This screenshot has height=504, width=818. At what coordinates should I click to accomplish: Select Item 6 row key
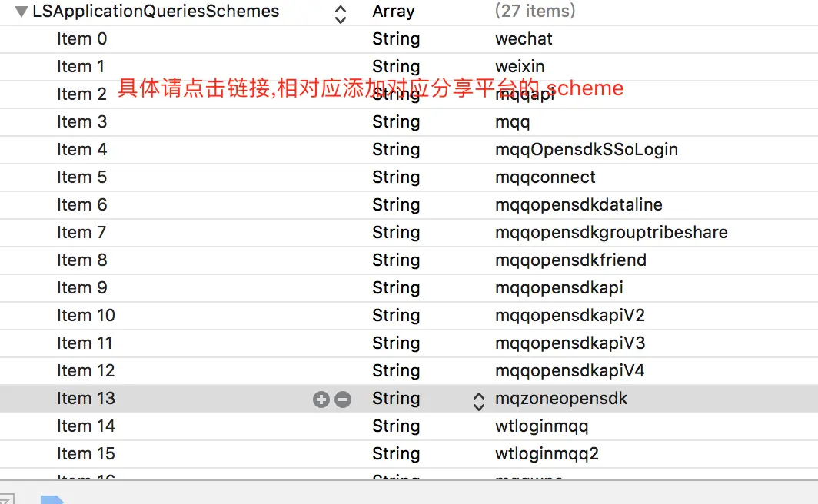pyautogui.click(x=82, y=204)
